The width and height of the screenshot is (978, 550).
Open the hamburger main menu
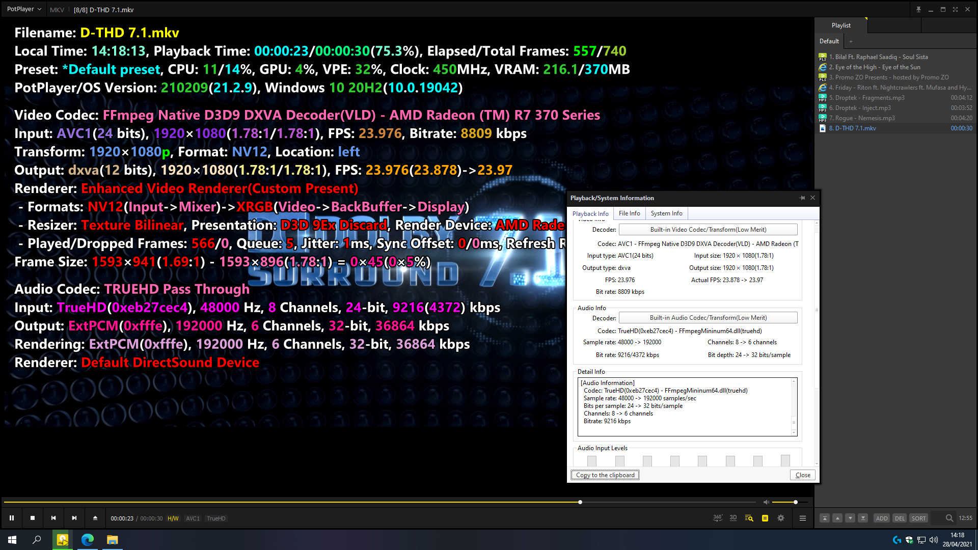[x=803, y=518]
